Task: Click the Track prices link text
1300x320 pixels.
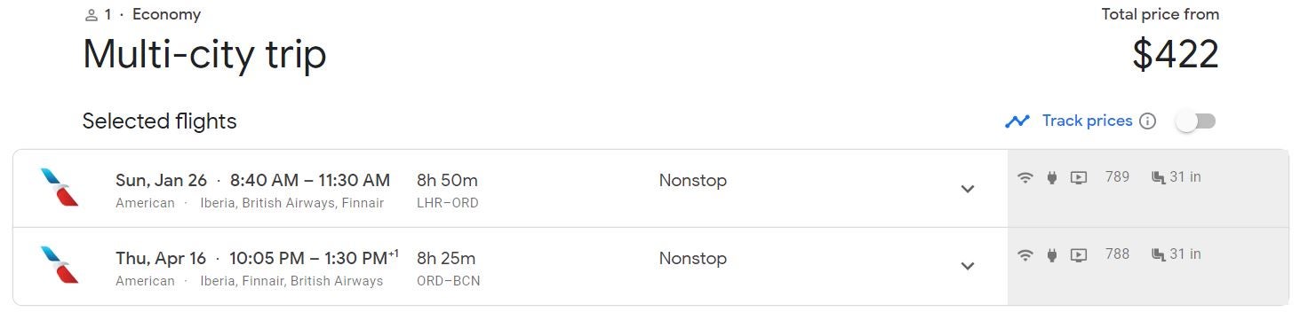Action: pyautogui.click(x=1088, y=121)
